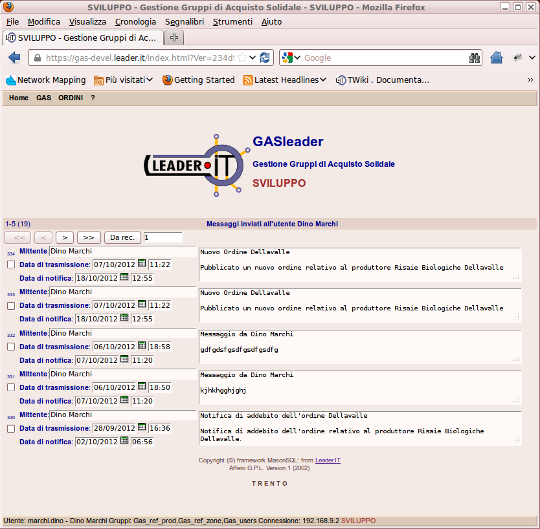The image size is (540, 529).
Task: Open the GAS site menu
Action: point(44,98)
